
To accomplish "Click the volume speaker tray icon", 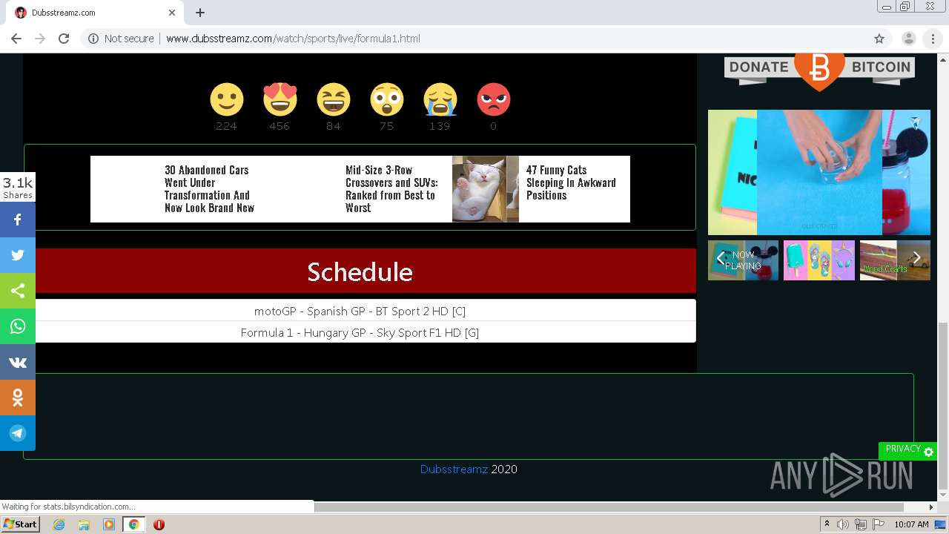I will [x=842, y=524].
